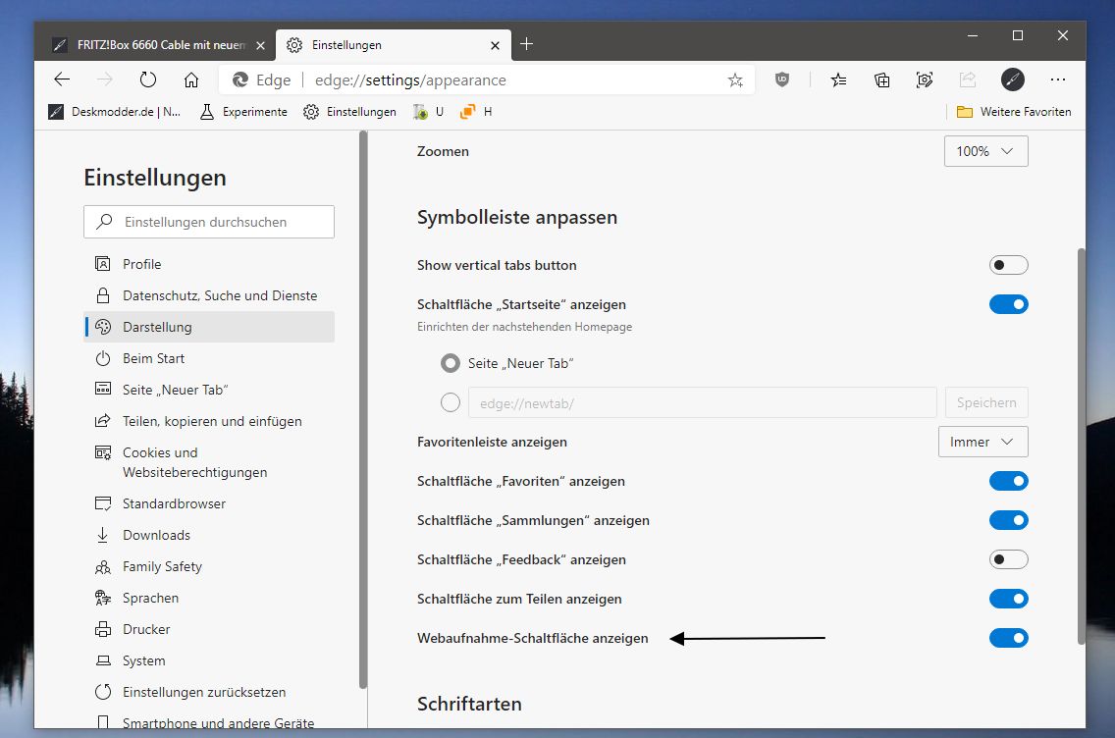Open the Einstellungen bookmark in favorites bar
Viewport: 1115px width, 738px height.
tap(349, 112)
